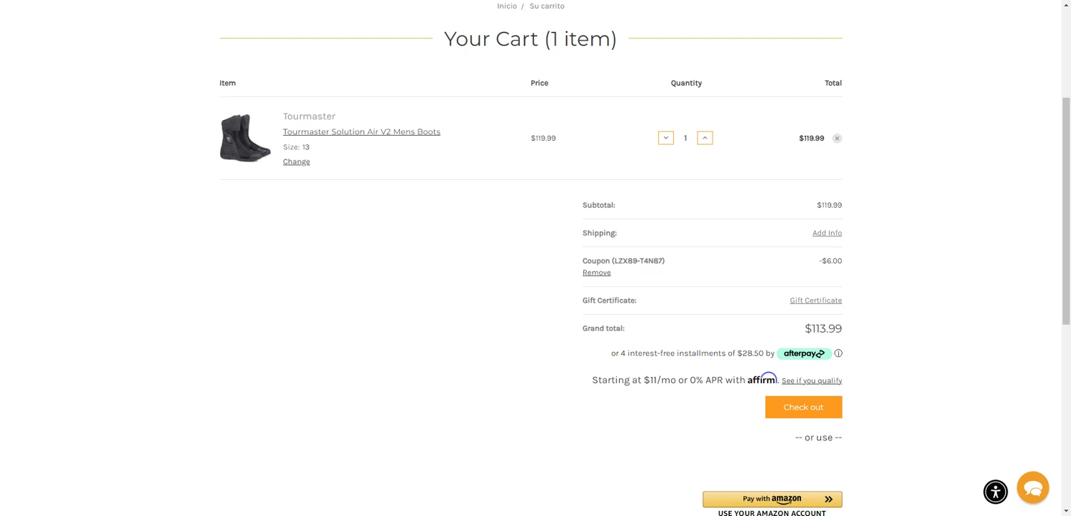Remove the applied coupon code
Viewport: 1071px width, 516px height.
point(596,273)
